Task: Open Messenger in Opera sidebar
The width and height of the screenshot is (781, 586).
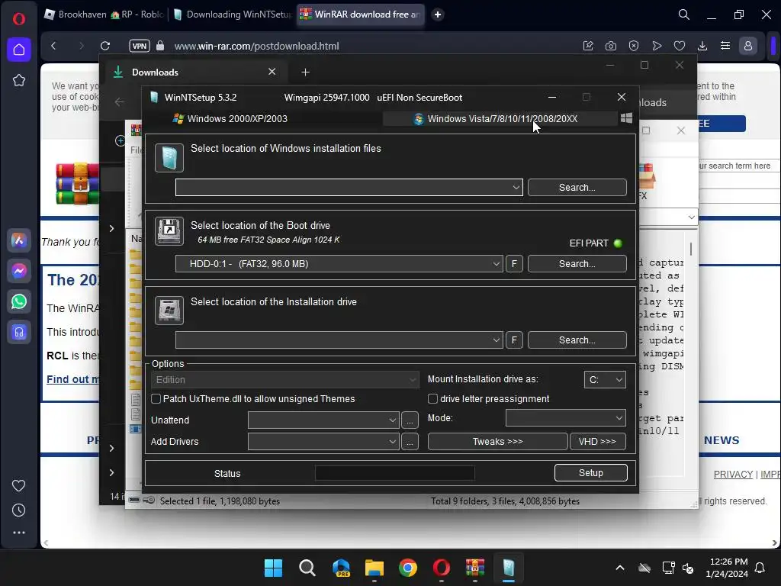Action: click(x=19, y=271)
